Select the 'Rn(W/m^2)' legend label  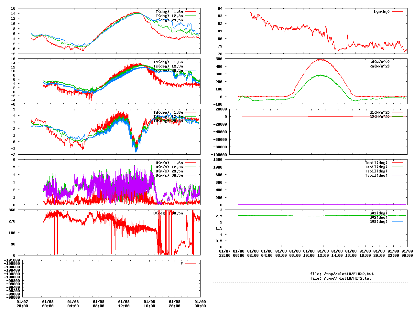click(x=380, y=66)
